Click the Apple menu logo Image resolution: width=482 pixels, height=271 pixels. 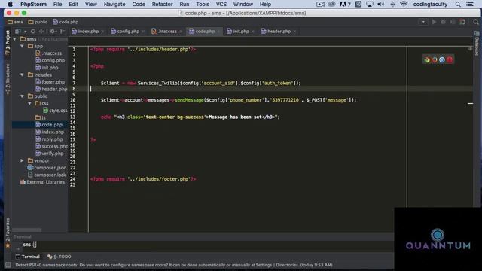tap(10, 4)
